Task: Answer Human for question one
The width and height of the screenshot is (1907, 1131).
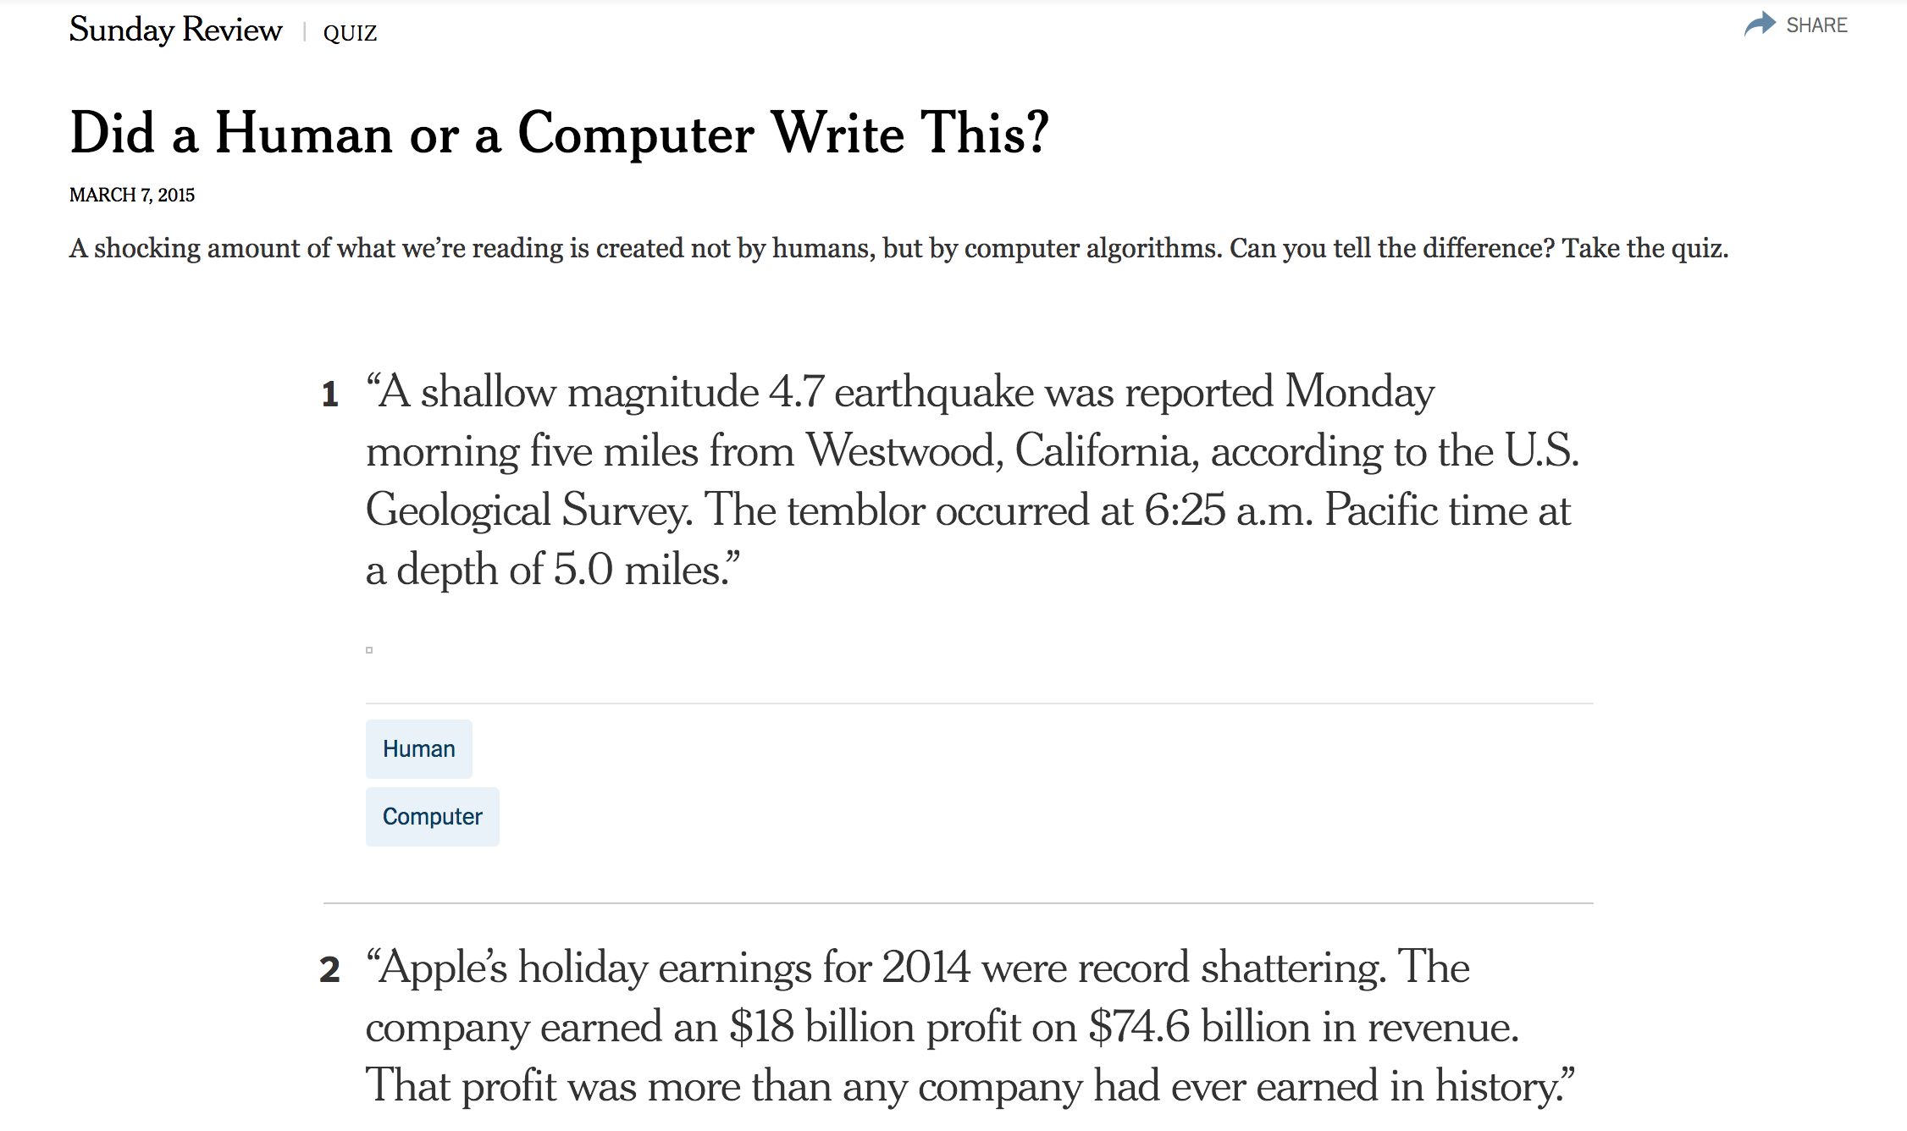Action: click(419, 749)
